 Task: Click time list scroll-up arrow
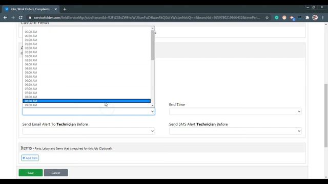coord(153,28)
